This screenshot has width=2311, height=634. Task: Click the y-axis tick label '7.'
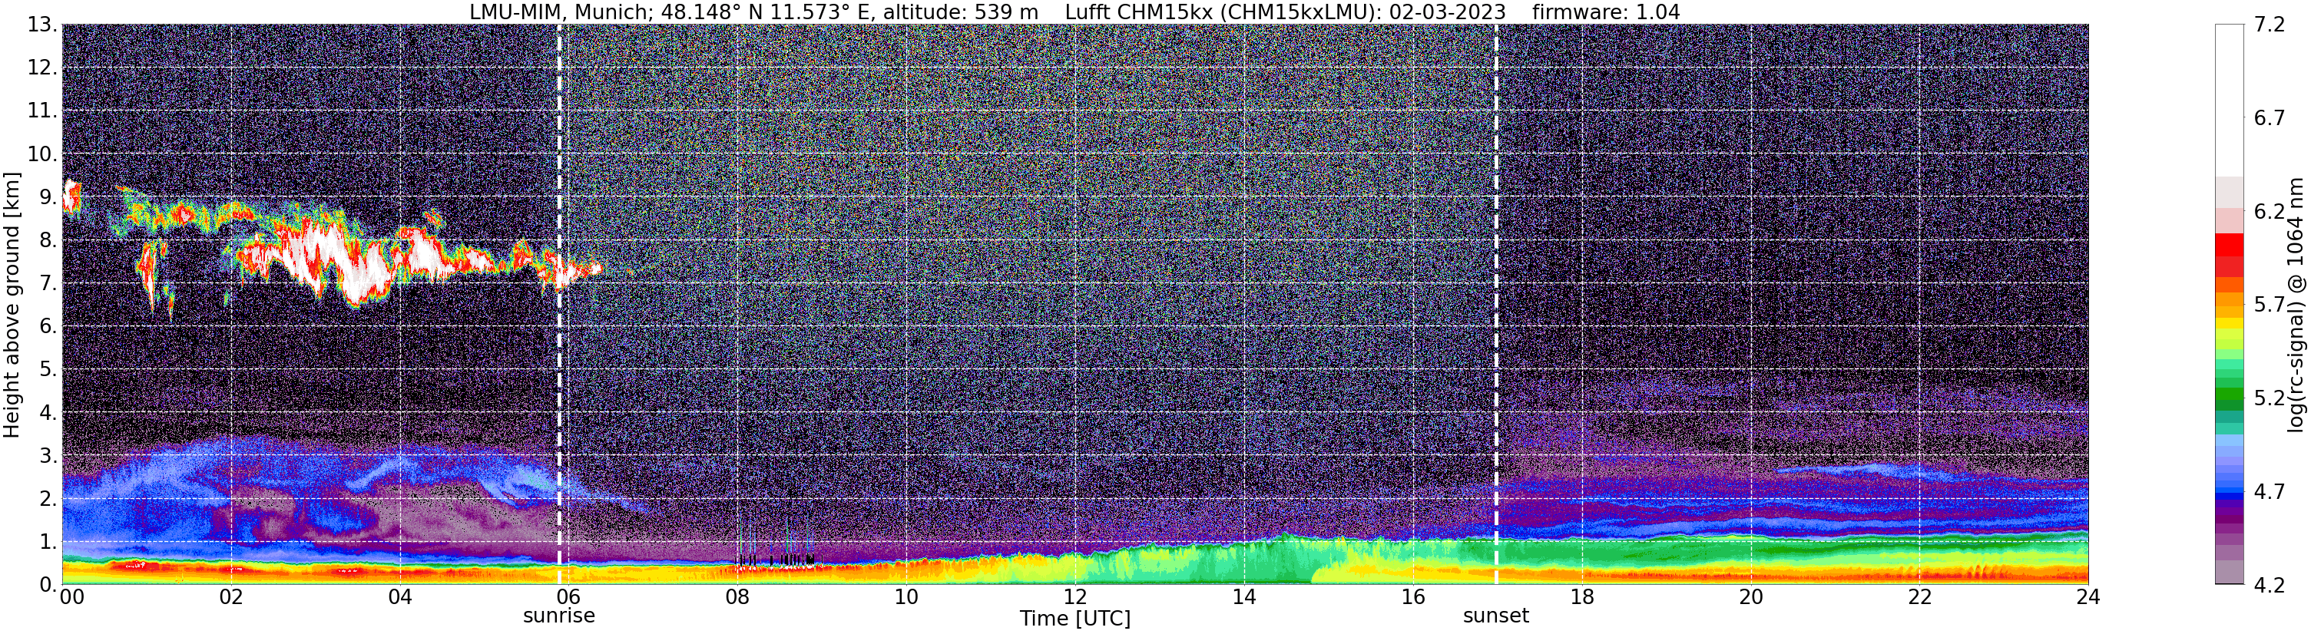coord(48,283)
